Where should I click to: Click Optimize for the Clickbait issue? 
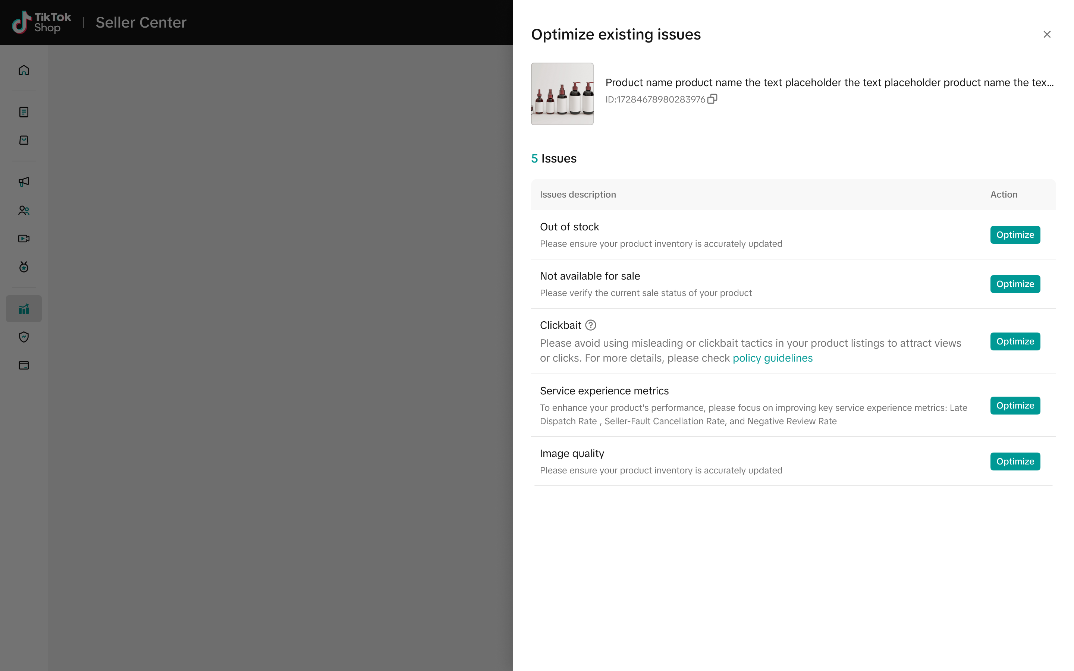tap(1015, 341)
